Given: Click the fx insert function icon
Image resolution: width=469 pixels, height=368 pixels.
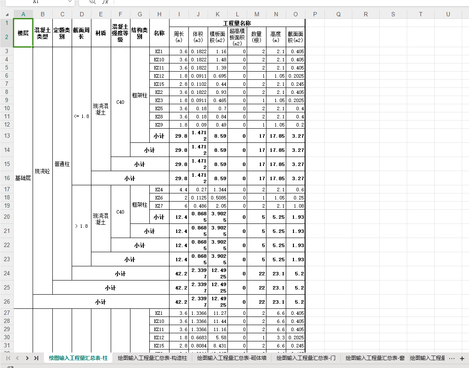Looking at the screenshot, I should point(105,2).
